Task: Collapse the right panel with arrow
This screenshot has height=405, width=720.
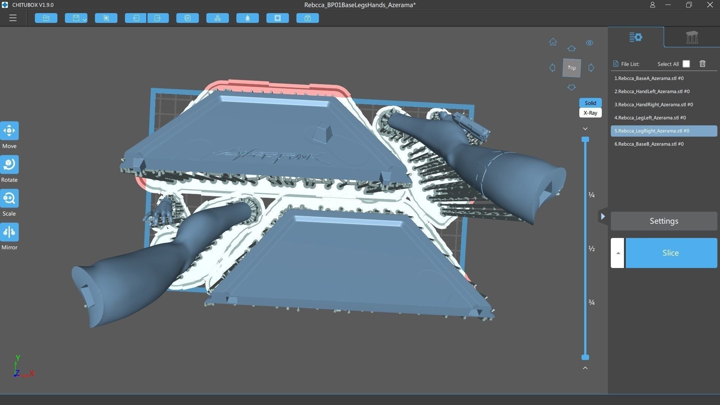Action: click(603, 217)
